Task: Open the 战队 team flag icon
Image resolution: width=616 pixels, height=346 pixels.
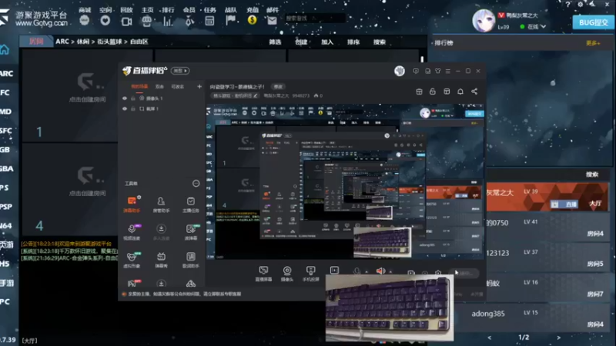Action: [230, 20]
